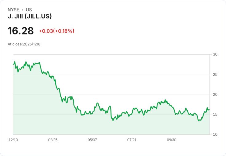Screen dimensions: 226x156
Task: Click the 15 value on the price axis
Action: tap(215, 115)
